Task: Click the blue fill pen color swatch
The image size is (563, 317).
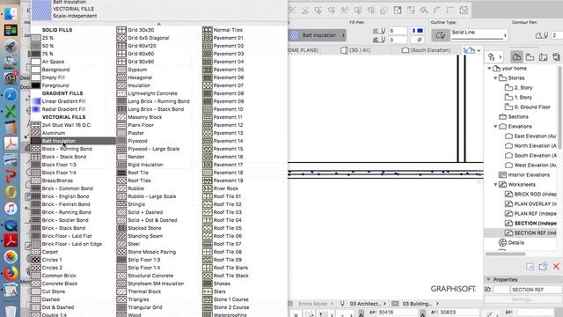Action: coord(417,31)
